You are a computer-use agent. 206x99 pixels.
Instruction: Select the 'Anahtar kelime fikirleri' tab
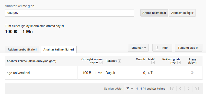click(59, 49)
